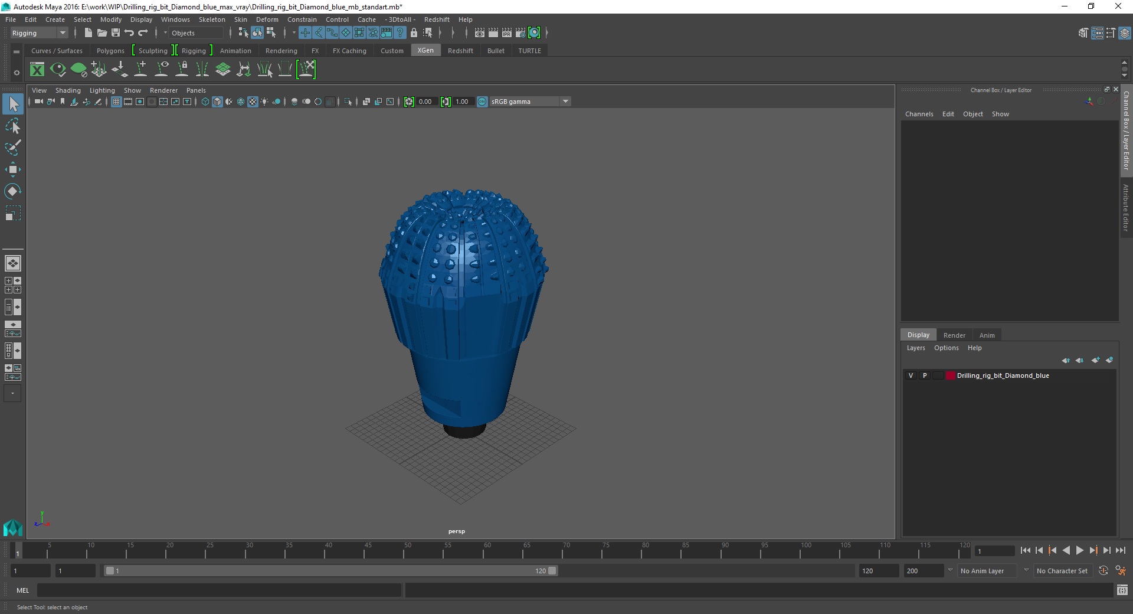Expand the small arrow beside snap icons

tap(294, 33)
